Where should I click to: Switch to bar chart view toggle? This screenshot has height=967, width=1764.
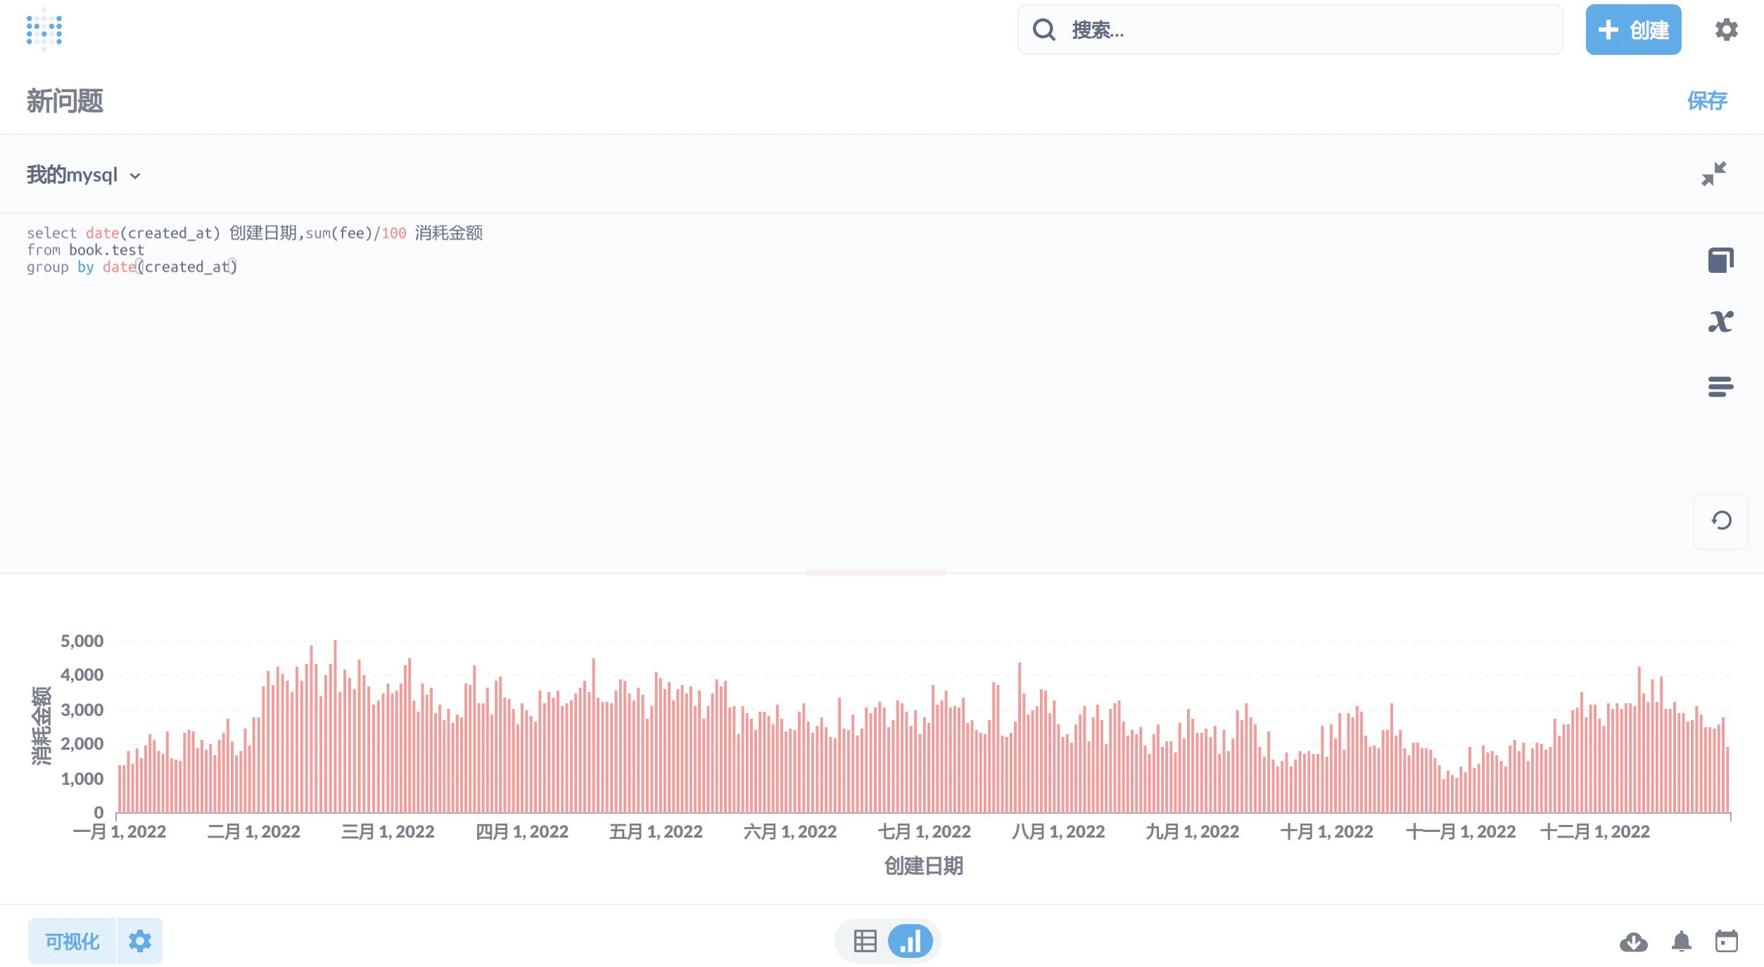click(910, 941)
